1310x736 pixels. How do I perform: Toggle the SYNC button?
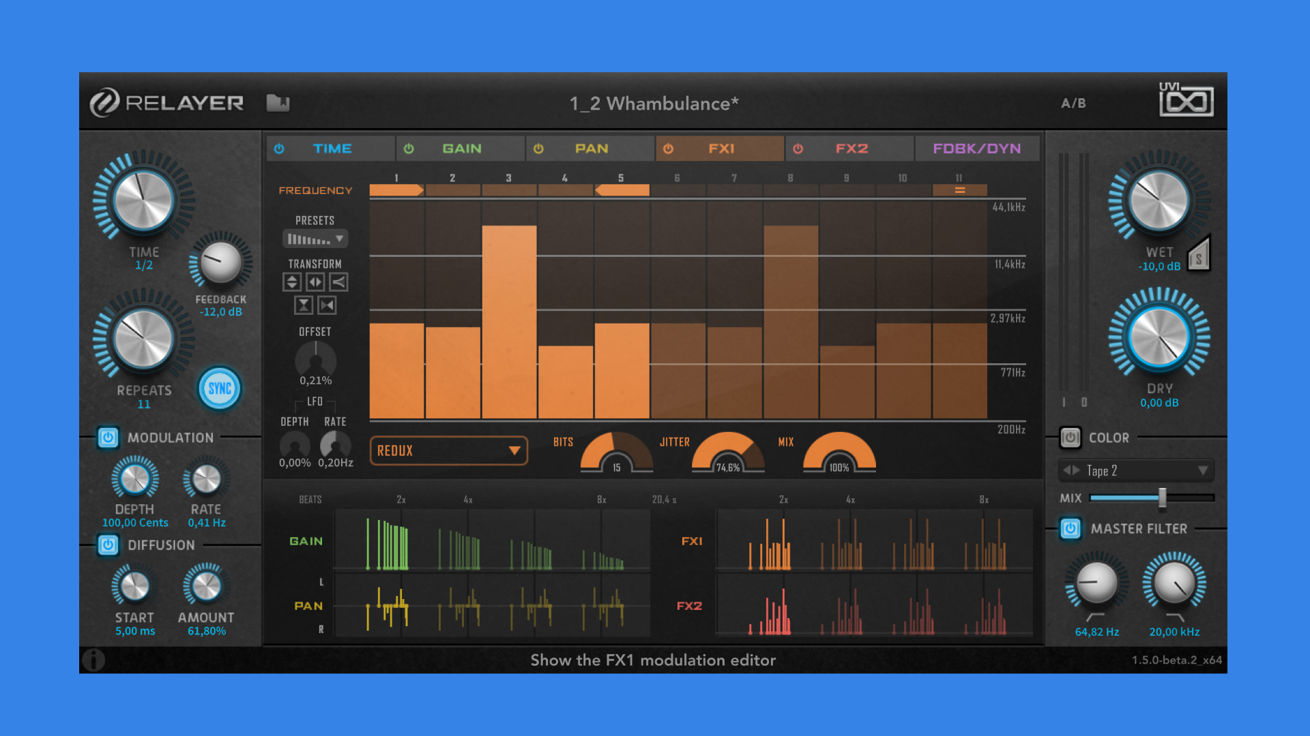tap(220, 388)
